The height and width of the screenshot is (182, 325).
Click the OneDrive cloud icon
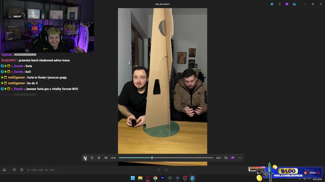coord(295,4)
